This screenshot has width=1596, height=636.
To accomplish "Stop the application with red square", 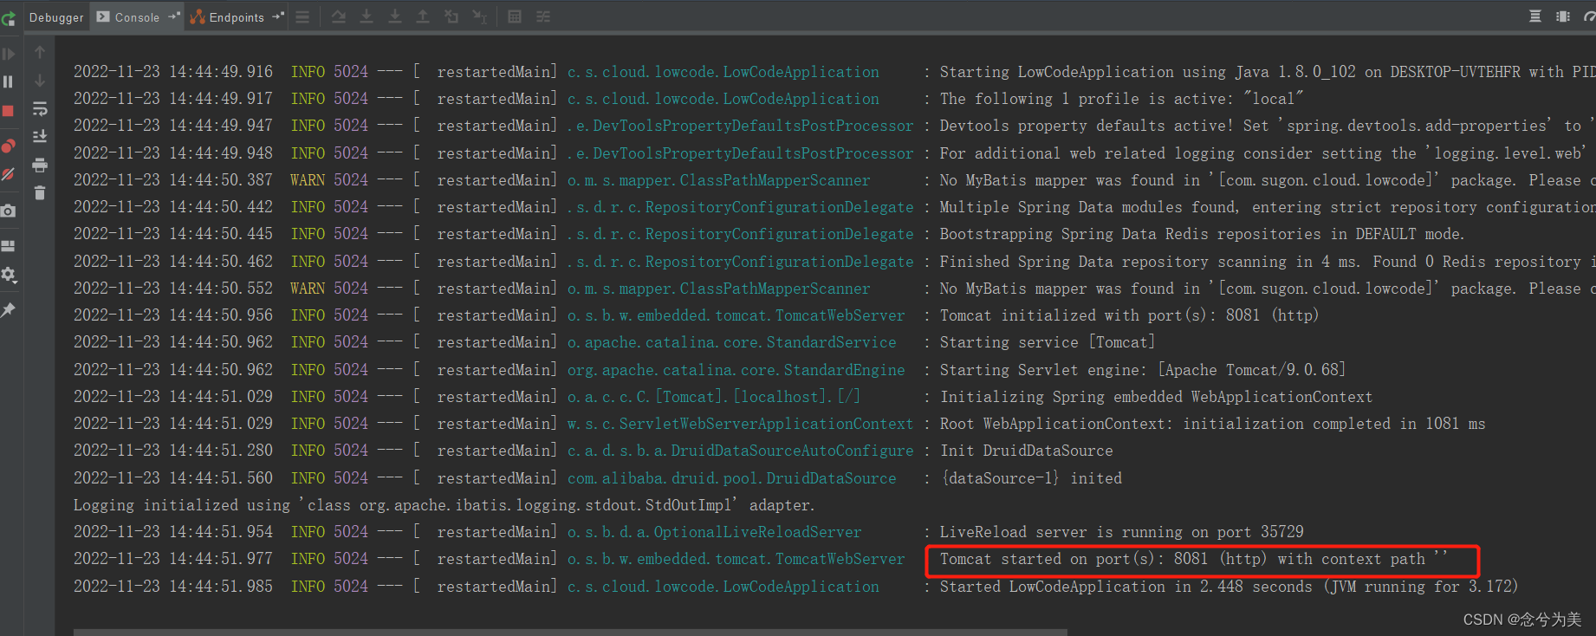I will [9, 111].
